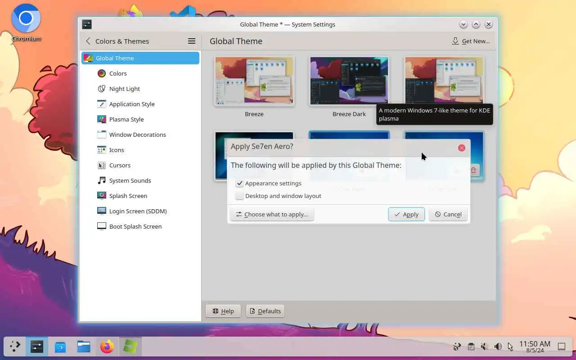576x360 pixels.
Task: Open the Icons settings page
Action: [140, 150]
